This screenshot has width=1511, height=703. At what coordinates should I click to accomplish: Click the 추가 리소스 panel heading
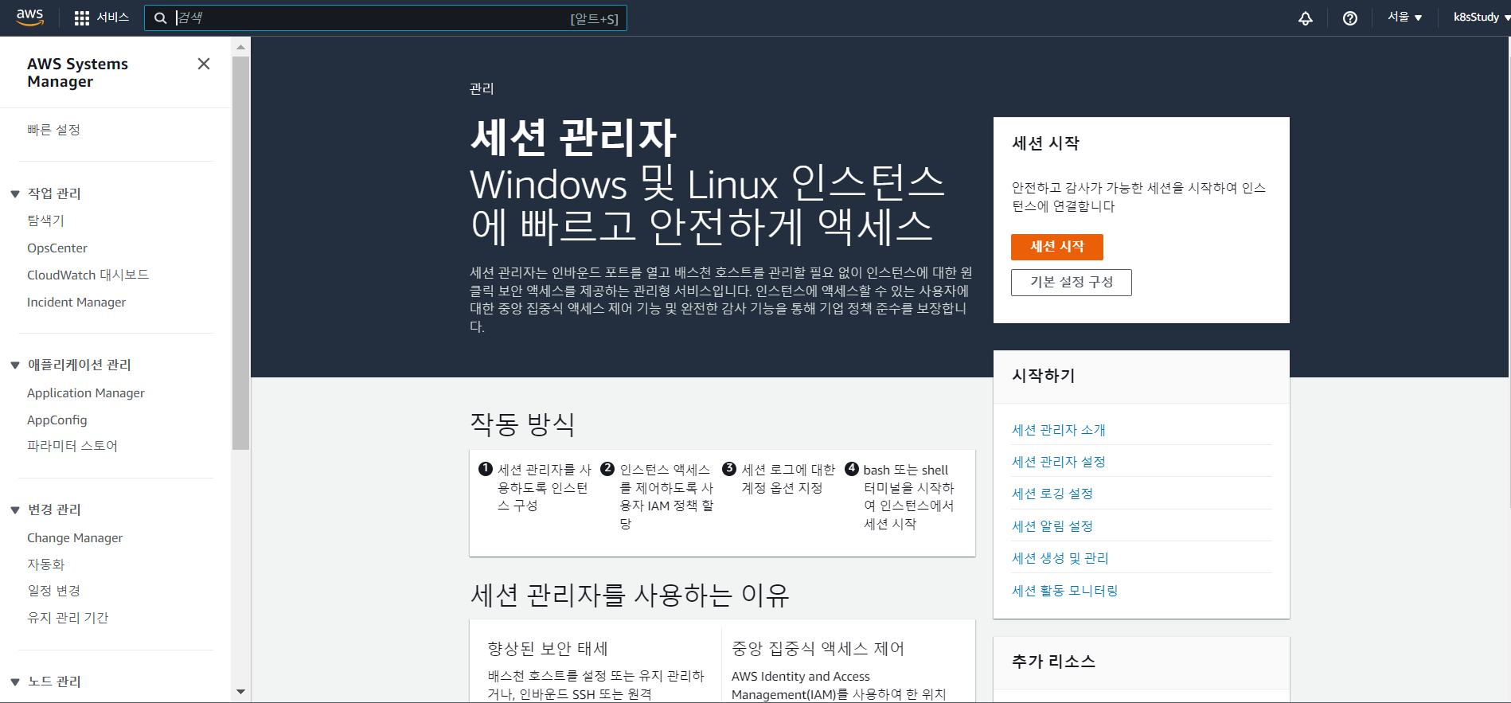point(1053,662)
